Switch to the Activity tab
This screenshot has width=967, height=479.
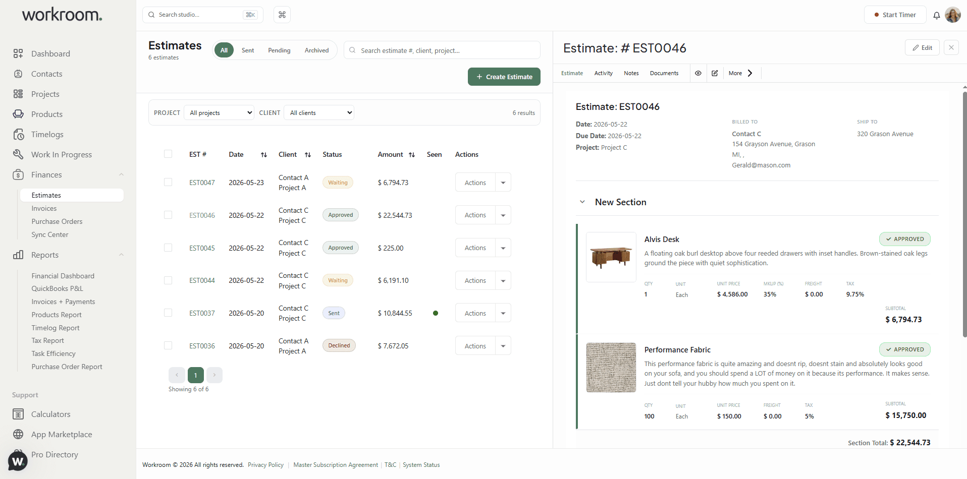(603, 73)
